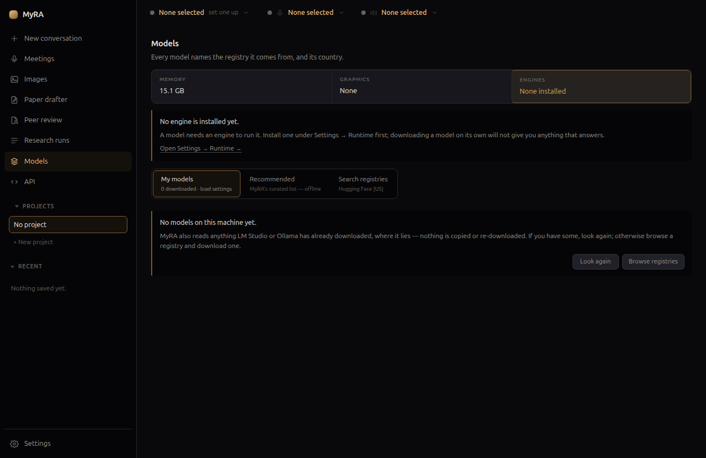
Task: Collapse the RECENT section
Action: pyautogui.click(x=26, y=266)
